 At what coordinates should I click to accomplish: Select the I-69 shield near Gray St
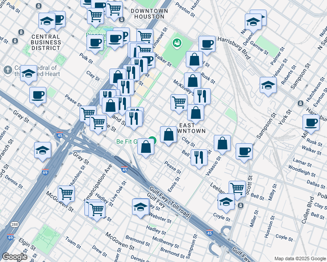pos(45,172)
